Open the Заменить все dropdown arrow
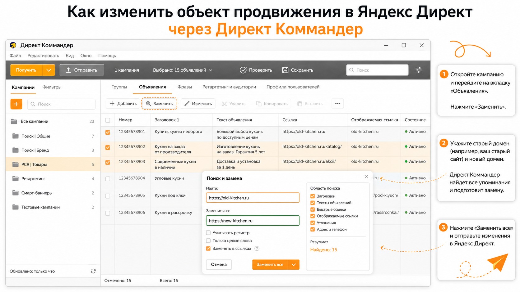The width and height of the screenshot is (520, 292). coord(294,264)
